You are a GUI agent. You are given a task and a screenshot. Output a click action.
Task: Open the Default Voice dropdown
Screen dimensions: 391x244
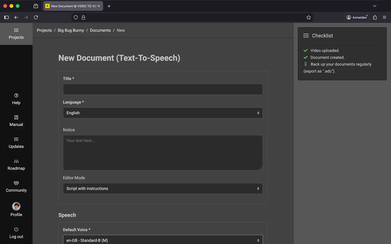click(x=163, y=240)
